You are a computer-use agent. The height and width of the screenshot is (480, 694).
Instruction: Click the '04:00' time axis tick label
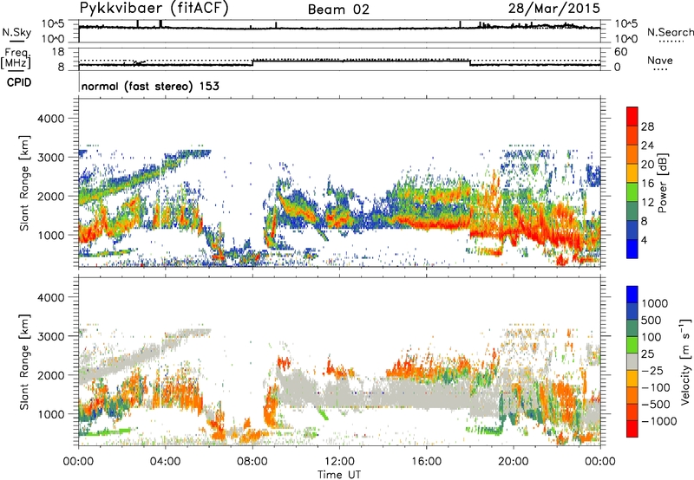point(165,462)
